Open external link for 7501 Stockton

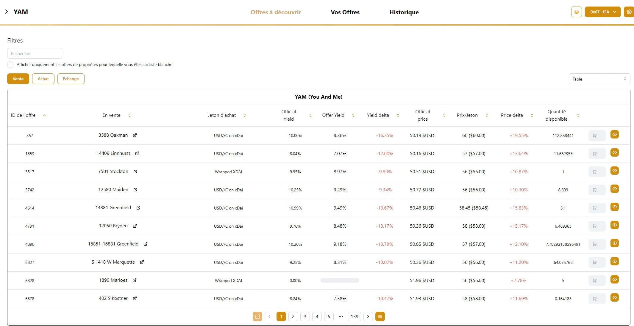pos(135,171)
